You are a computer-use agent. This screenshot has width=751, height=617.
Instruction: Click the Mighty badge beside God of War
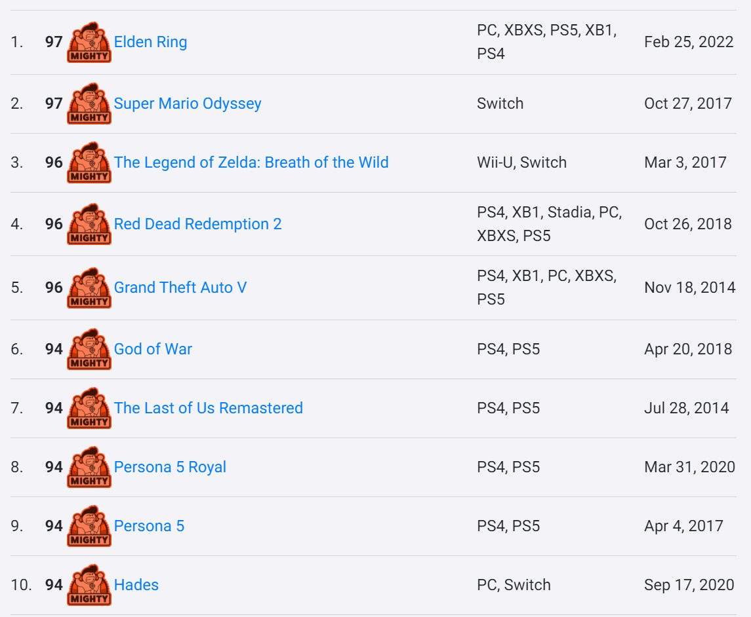[x=89, y=350]
